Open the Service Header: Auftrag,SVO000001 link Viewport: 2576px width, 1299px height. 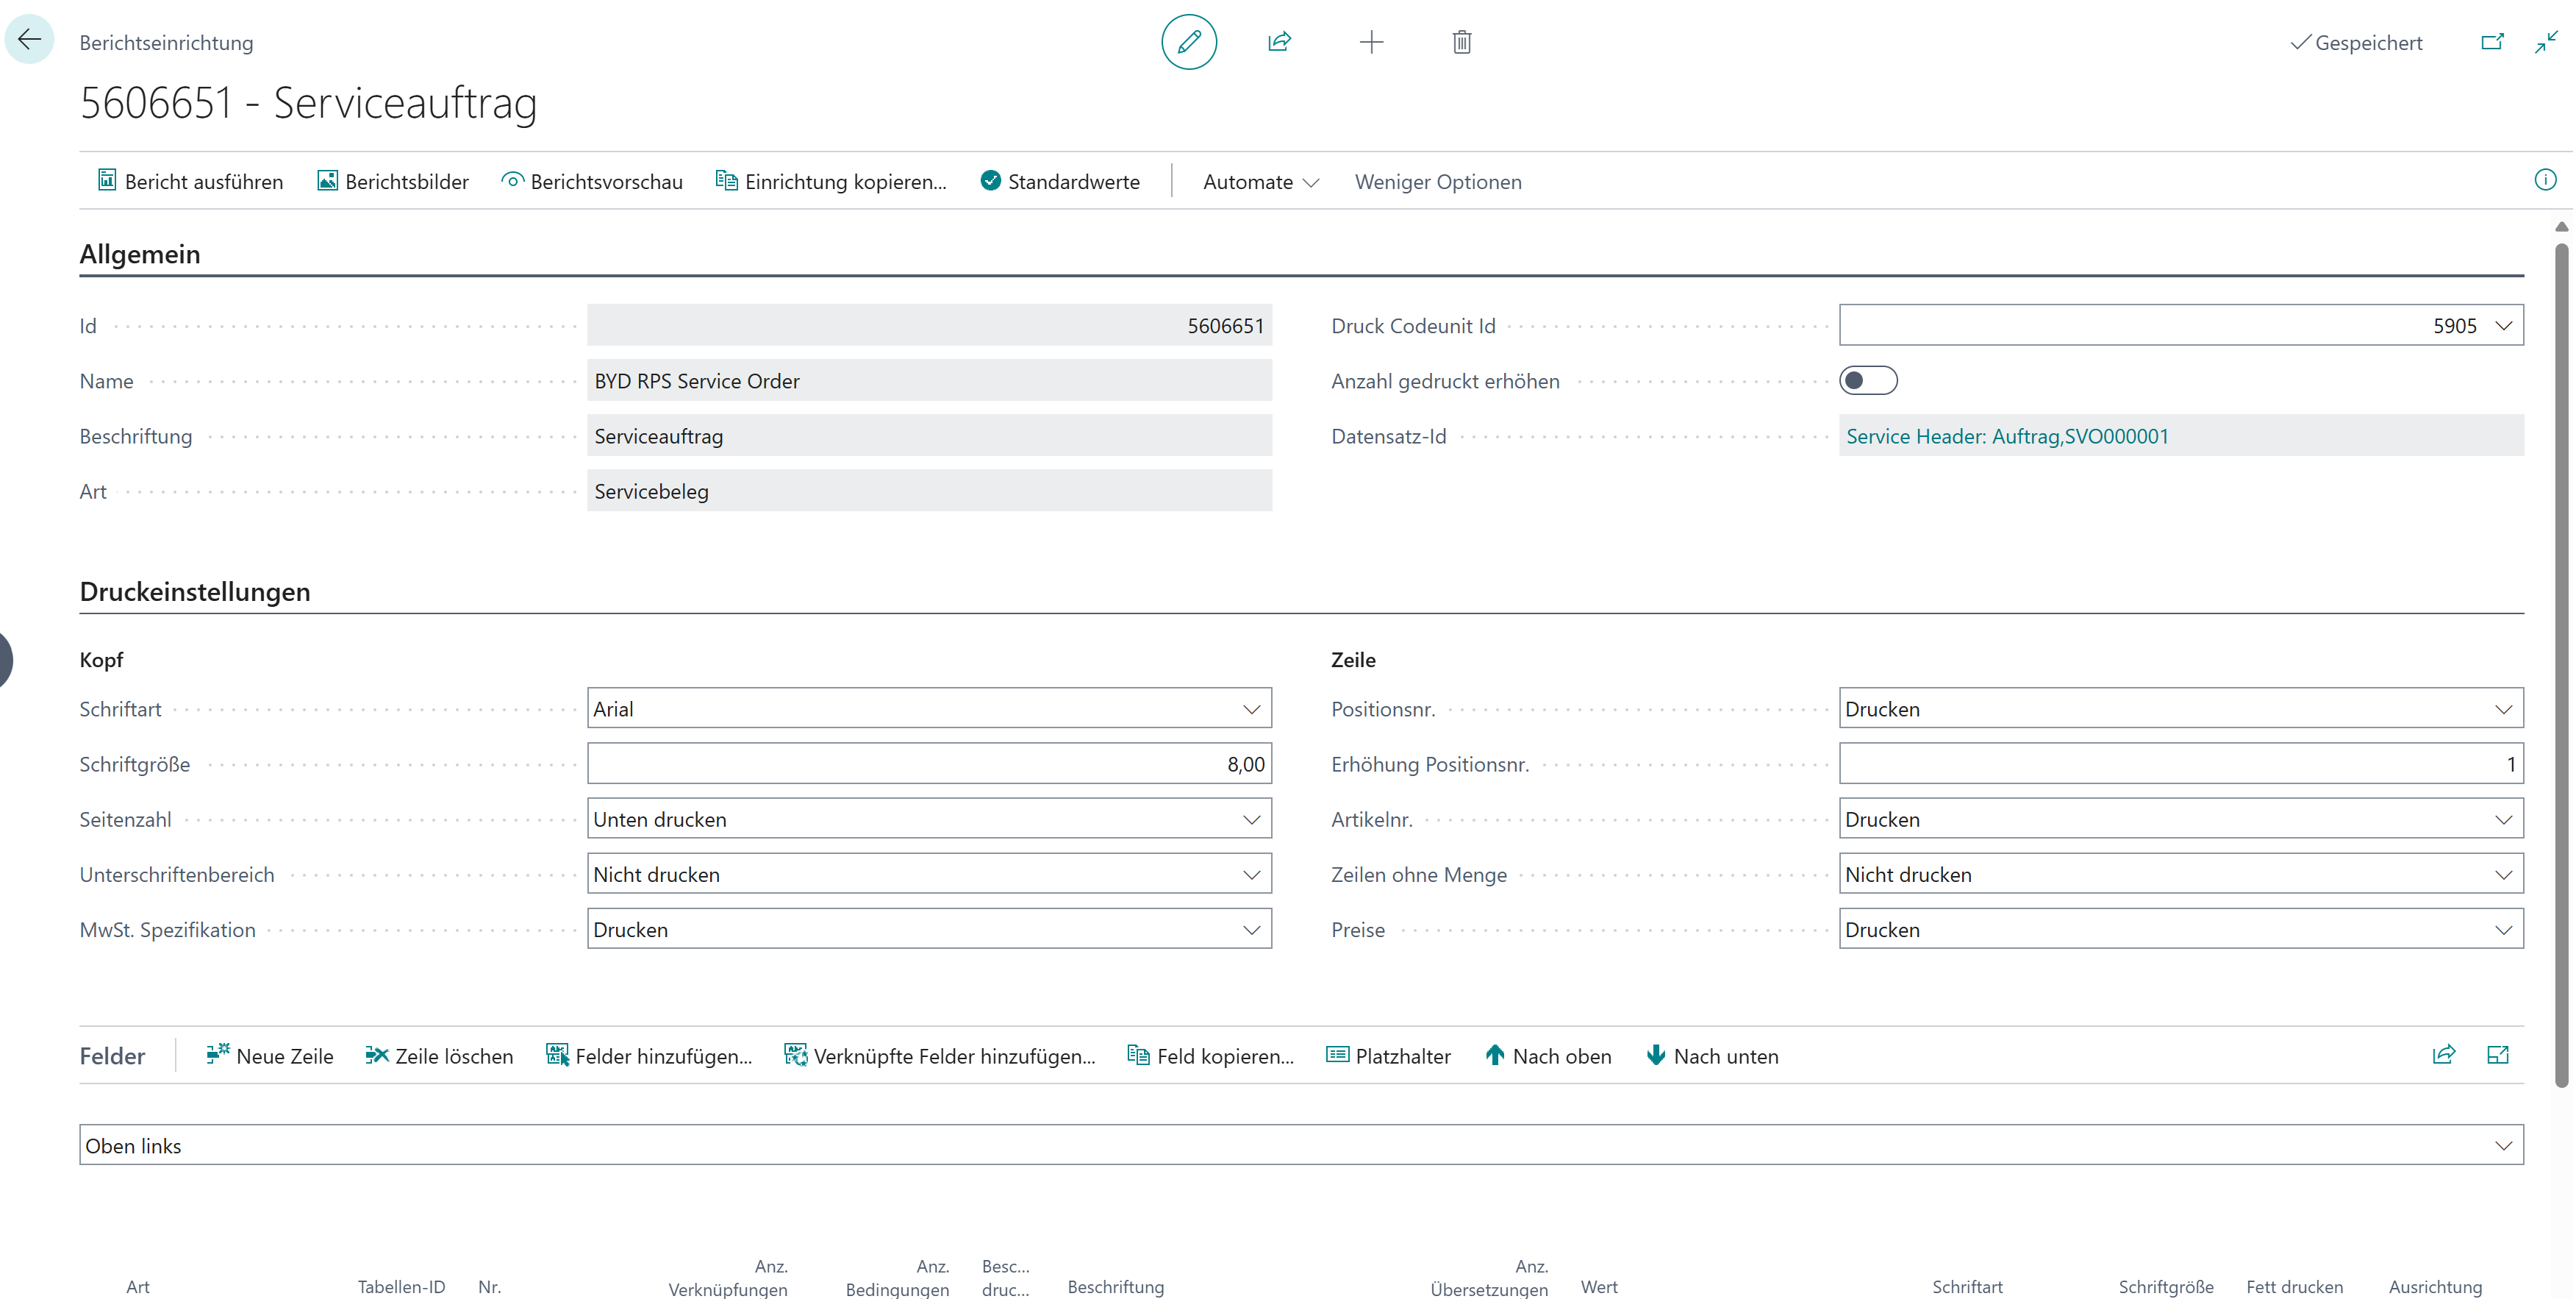[2006, 436]
